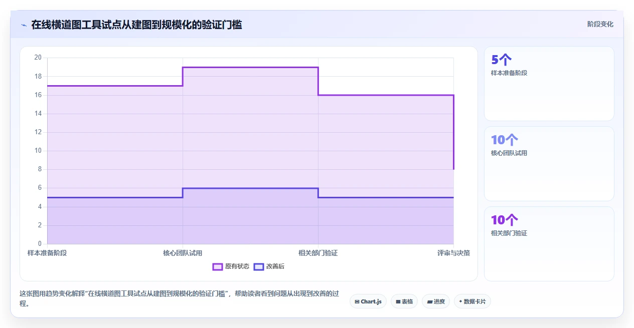Select the 数据卡片 tag chip

[x=472, y=301]
